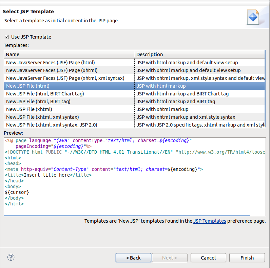Image resolution: width=270 pixels, height=268 pixels.
Task: Cancel the JSP template dialog
Action: tap(208, 258)
